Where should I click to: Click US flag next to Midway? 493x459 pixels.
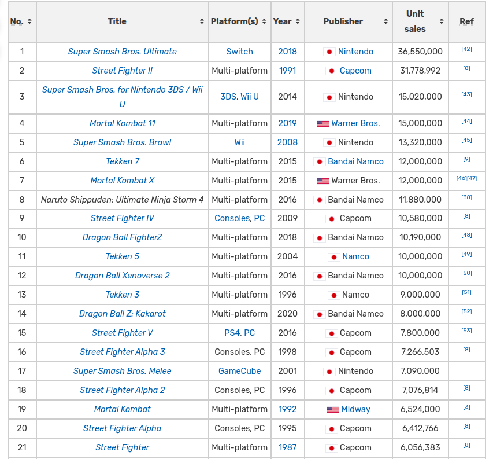click(x=333, y=410)
